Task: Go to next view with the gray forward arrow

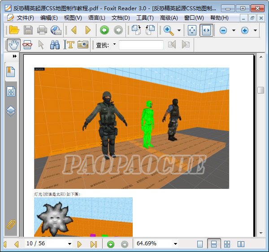Action: [x=118, y=30]
